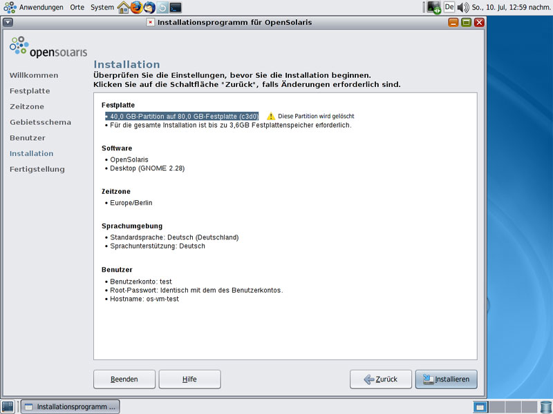Open the home folder launcher icon
Image resolution: width=553 pixels, height=414 pixels.
124,8
